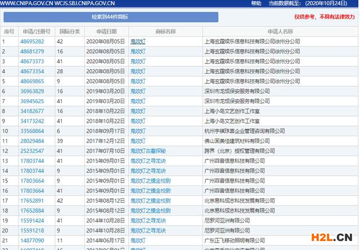Screen dimensions: 360x250
Task: Select class 28 in row 4
Action: click(60, 72)
